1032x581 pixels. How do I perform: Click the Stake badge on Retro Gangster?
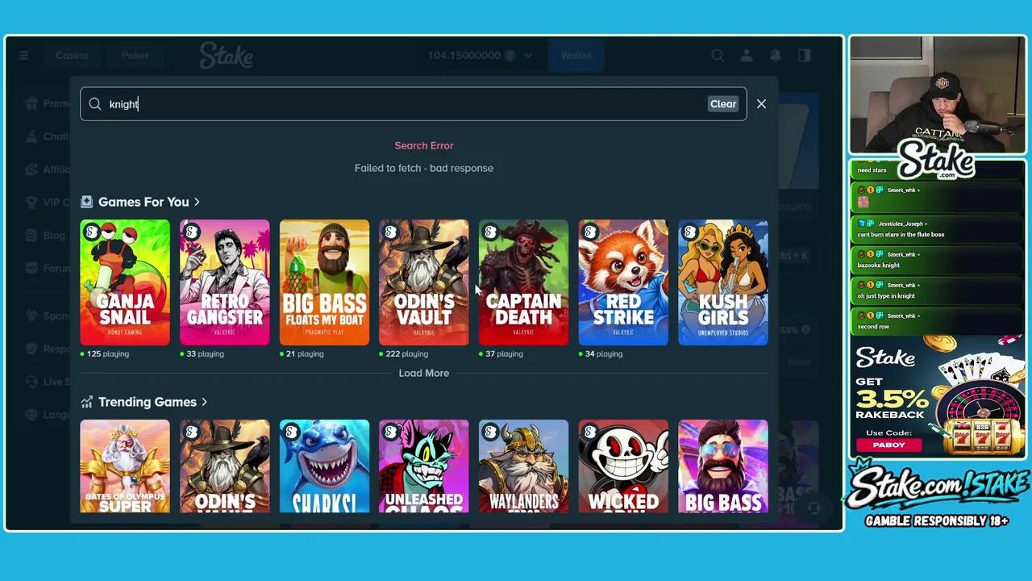[191, 232]
